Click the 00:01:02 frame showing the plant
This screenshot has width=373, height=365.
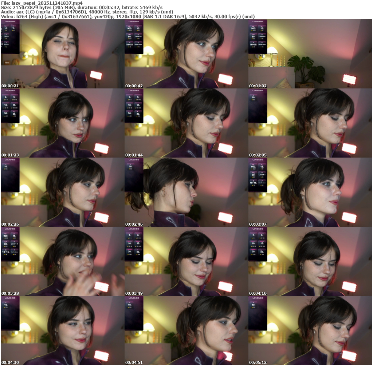tap(310, 54)
